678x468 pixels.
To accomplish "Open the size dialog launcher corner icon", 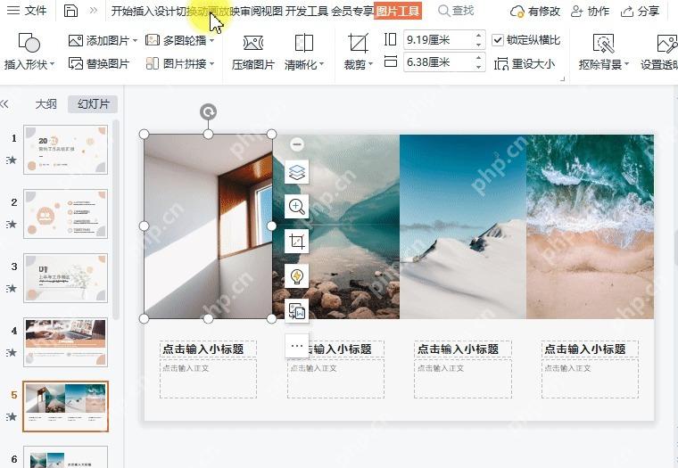I will click(x=562, y=79).
